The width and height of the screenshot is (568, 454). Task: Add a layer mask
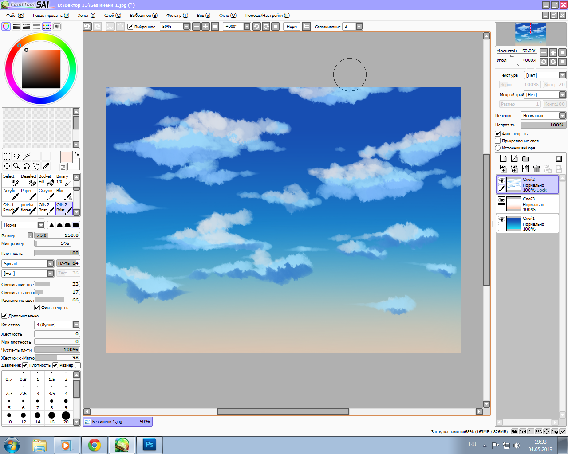point(559,159)
